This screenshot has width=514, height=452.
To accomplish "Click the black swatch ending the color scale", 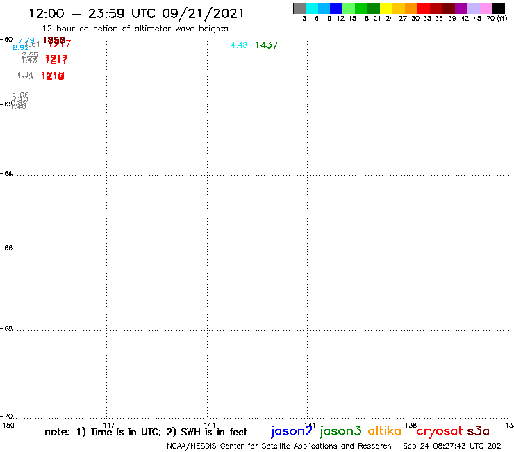I will [x=499, y=8].
